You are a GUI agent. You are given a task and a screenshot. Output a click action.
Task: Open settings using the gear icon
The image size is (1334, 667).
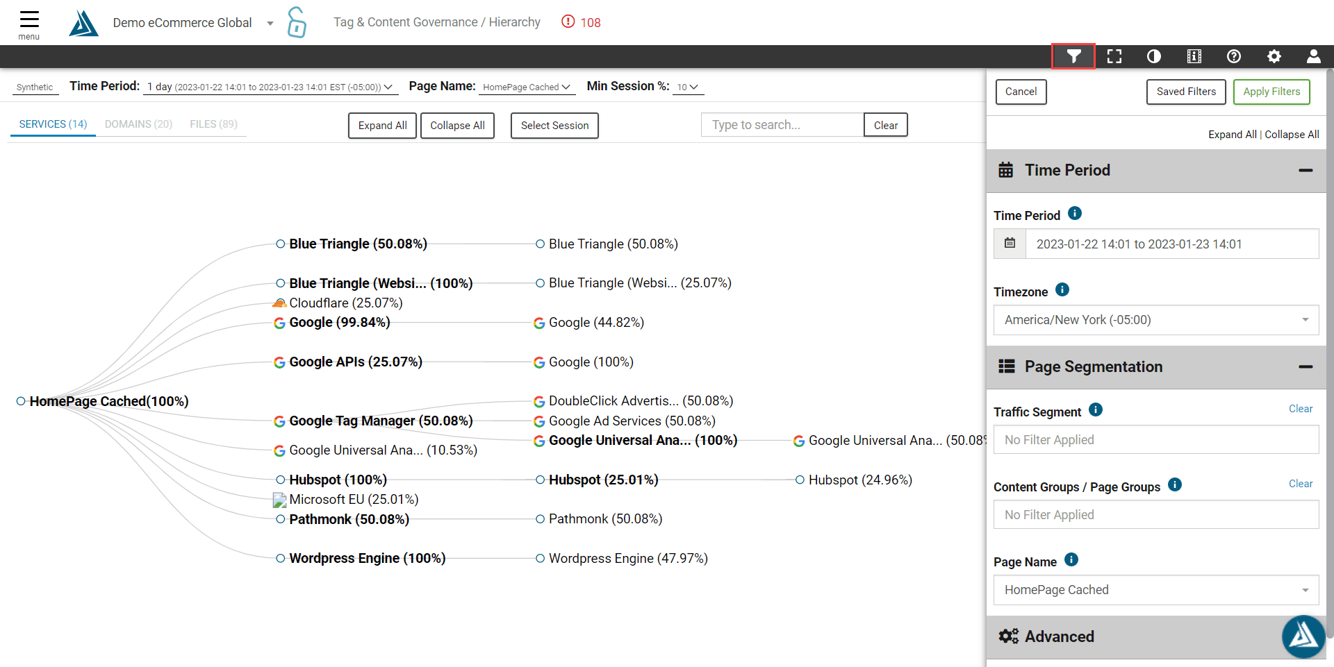(x=1274, y=56)
